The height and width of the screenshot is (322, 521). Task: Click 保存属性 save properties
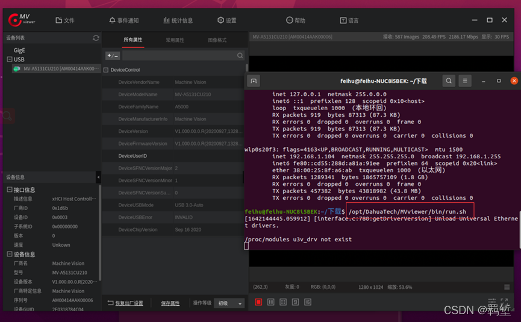click(x=170, y=303)
